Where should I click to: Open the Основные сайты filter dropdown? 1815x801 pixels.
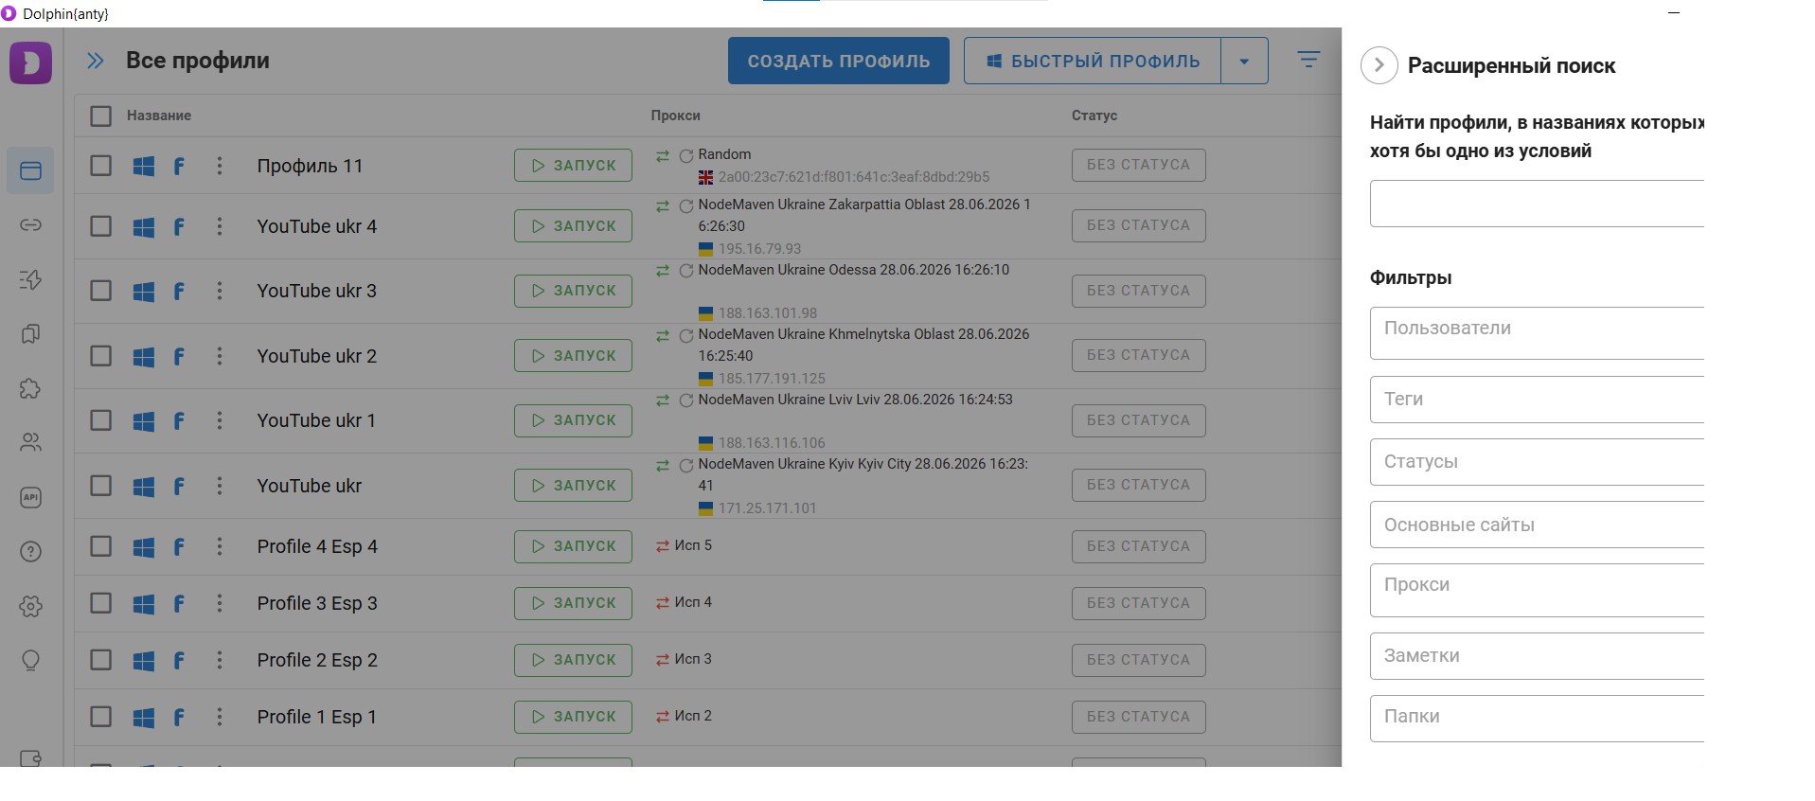(1537, 525)
